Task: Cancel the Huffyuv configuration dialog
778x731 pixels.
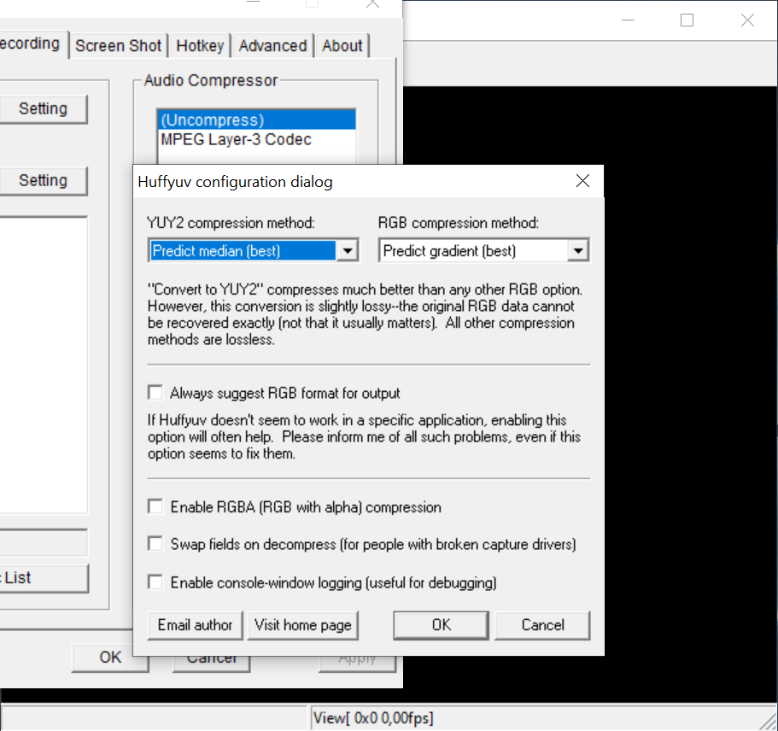Action: click(542, 625)
